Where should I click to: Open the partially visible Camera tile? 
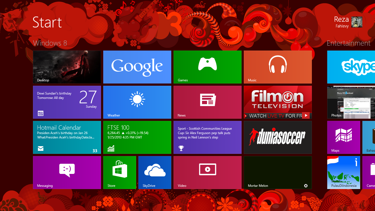coord(369,173)
